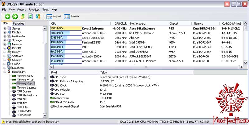Screen dimensions: 249x125
Task: Select the Network globe icon
Action: (9, 44)
